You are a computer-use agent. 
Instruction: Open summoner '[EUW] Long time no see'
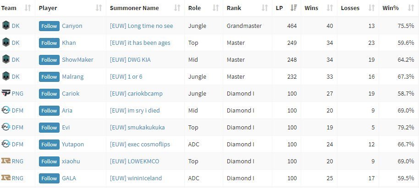141,26
